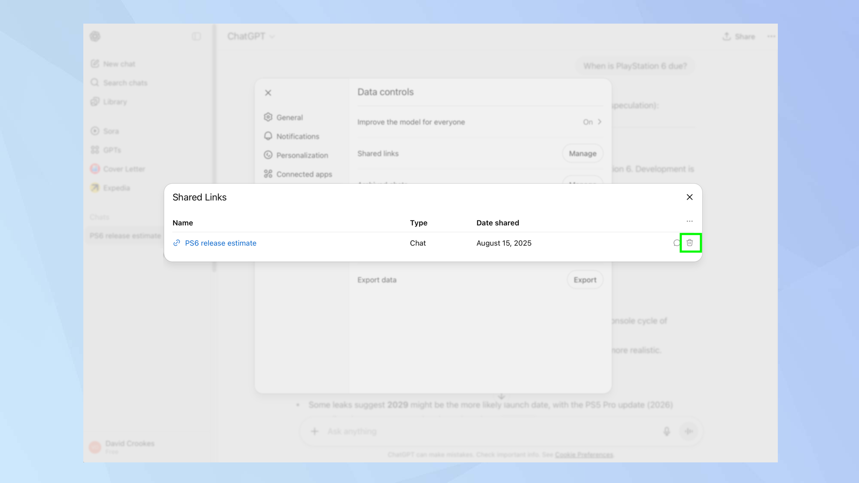Collapse the sidebar with the panel icon
This screenshot has height=483, width=859.
point(196,36)
